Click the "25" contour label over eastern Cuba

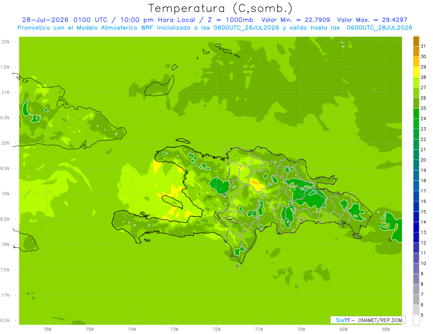click(38, 117)
